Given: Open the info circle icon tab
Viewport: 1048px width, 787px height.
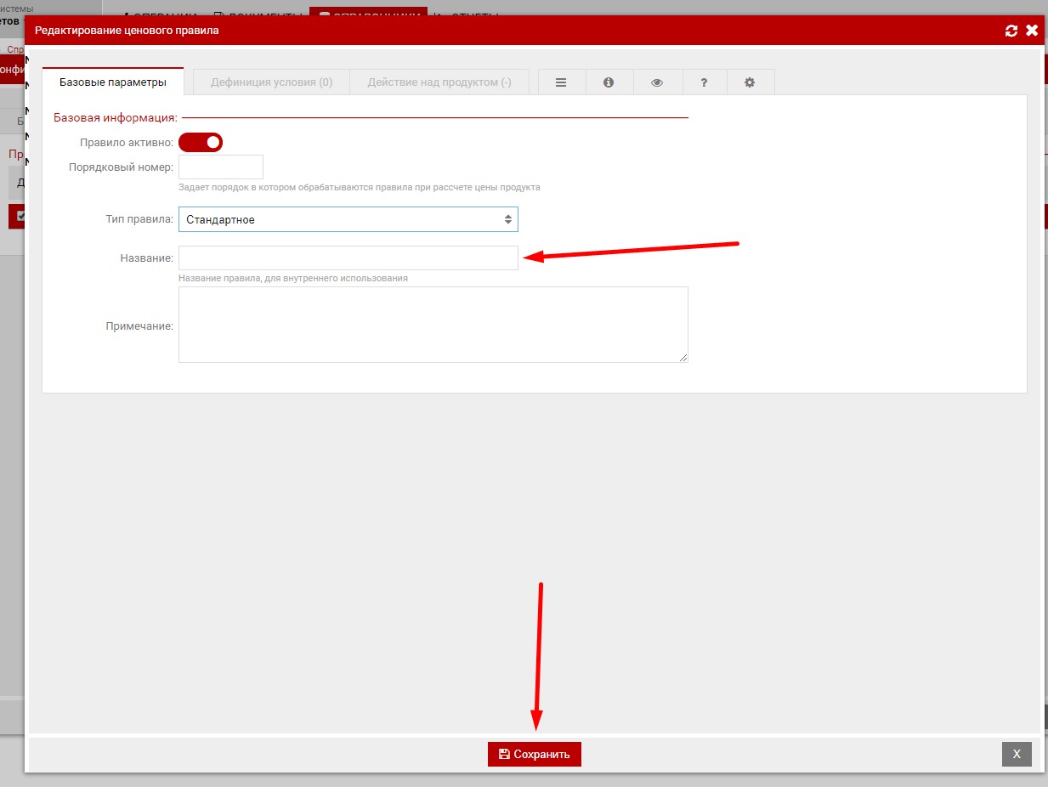Looking at the screenshot, I should [x=609, y=82].
